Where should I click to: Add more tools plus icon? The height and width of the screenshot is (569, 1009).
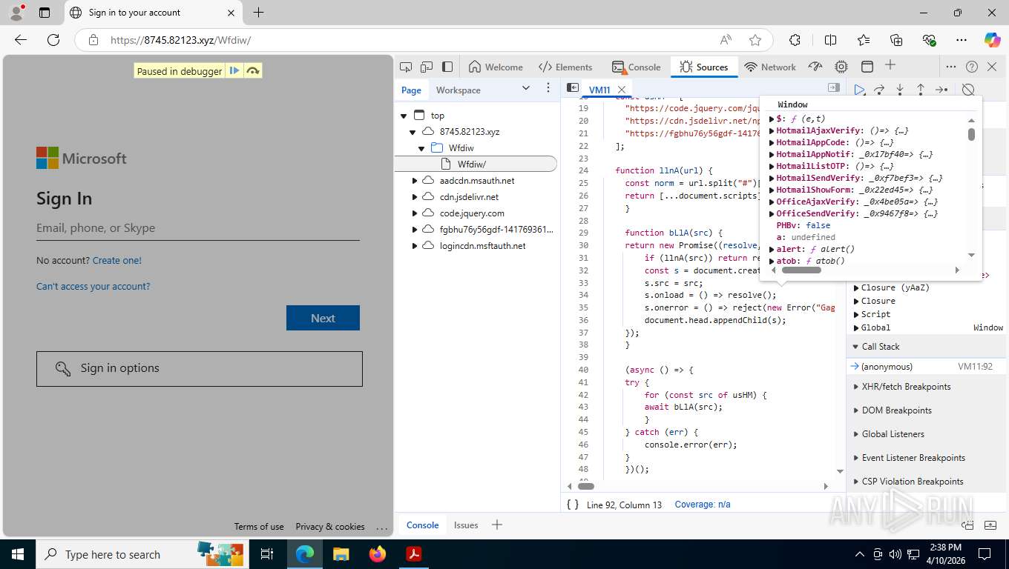[890, 66]
